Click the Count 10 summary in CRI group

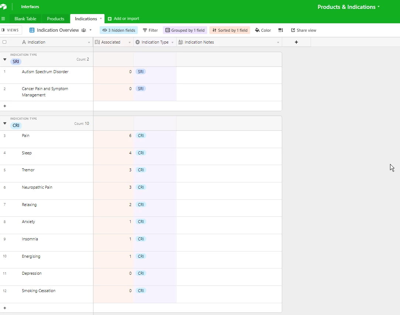pyautogui.click(x=82, y=123)
